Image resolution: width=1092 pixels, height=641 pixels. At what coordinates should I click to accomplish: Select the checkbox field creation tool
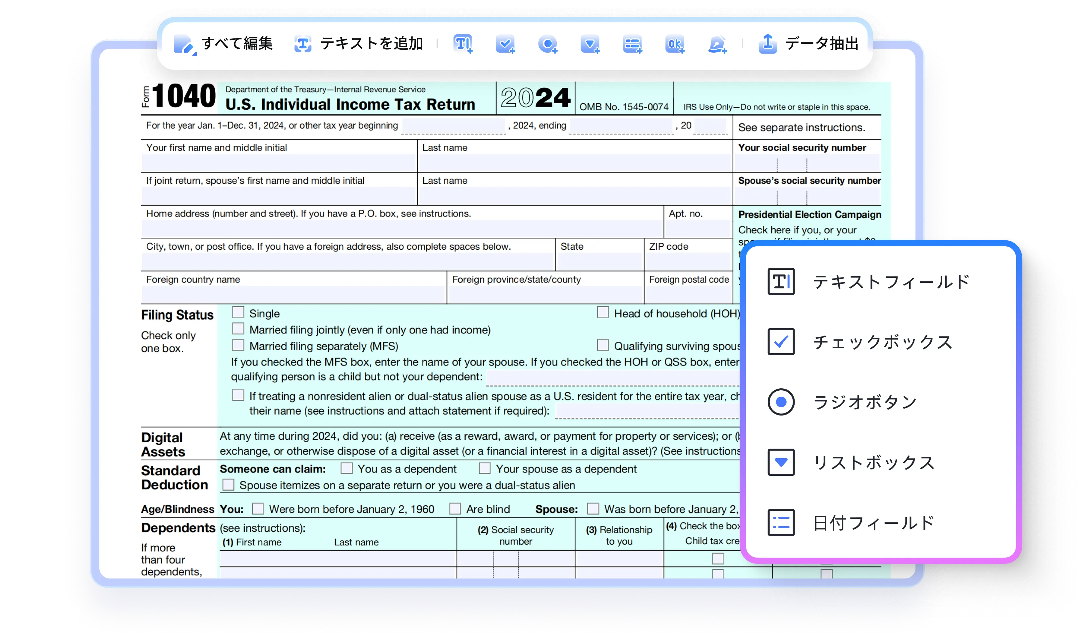[x=505, y=44]
